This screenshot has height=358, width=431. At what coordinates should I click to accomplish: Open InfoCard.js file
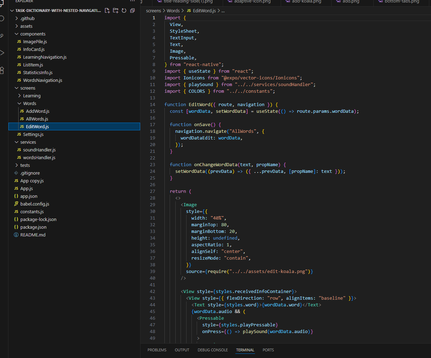pyautogui.click(x=34, y=50)
